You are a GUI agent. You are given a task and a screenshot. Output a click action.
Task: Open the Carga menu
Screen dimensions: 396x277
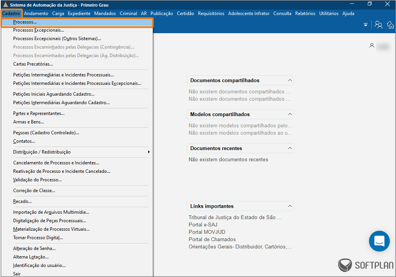coord(58,14)
